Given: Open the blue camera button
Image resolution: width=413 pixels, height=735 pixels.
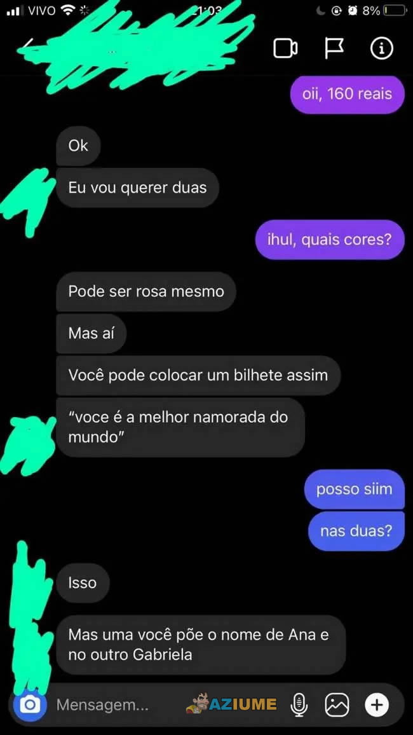Looking at the screenshot, I should (30, 704).
